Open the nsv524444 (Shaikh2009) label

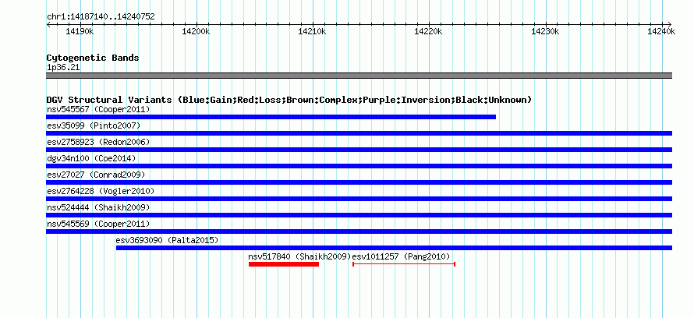point(98,207)
